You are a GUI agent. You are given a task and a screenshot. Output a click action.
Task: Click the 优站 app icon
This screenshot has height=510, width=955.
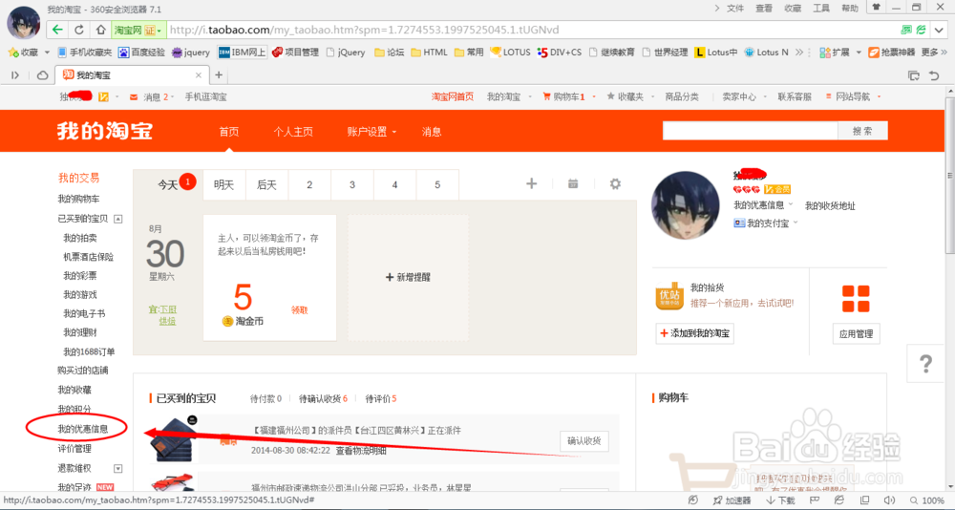pos(669,296)
